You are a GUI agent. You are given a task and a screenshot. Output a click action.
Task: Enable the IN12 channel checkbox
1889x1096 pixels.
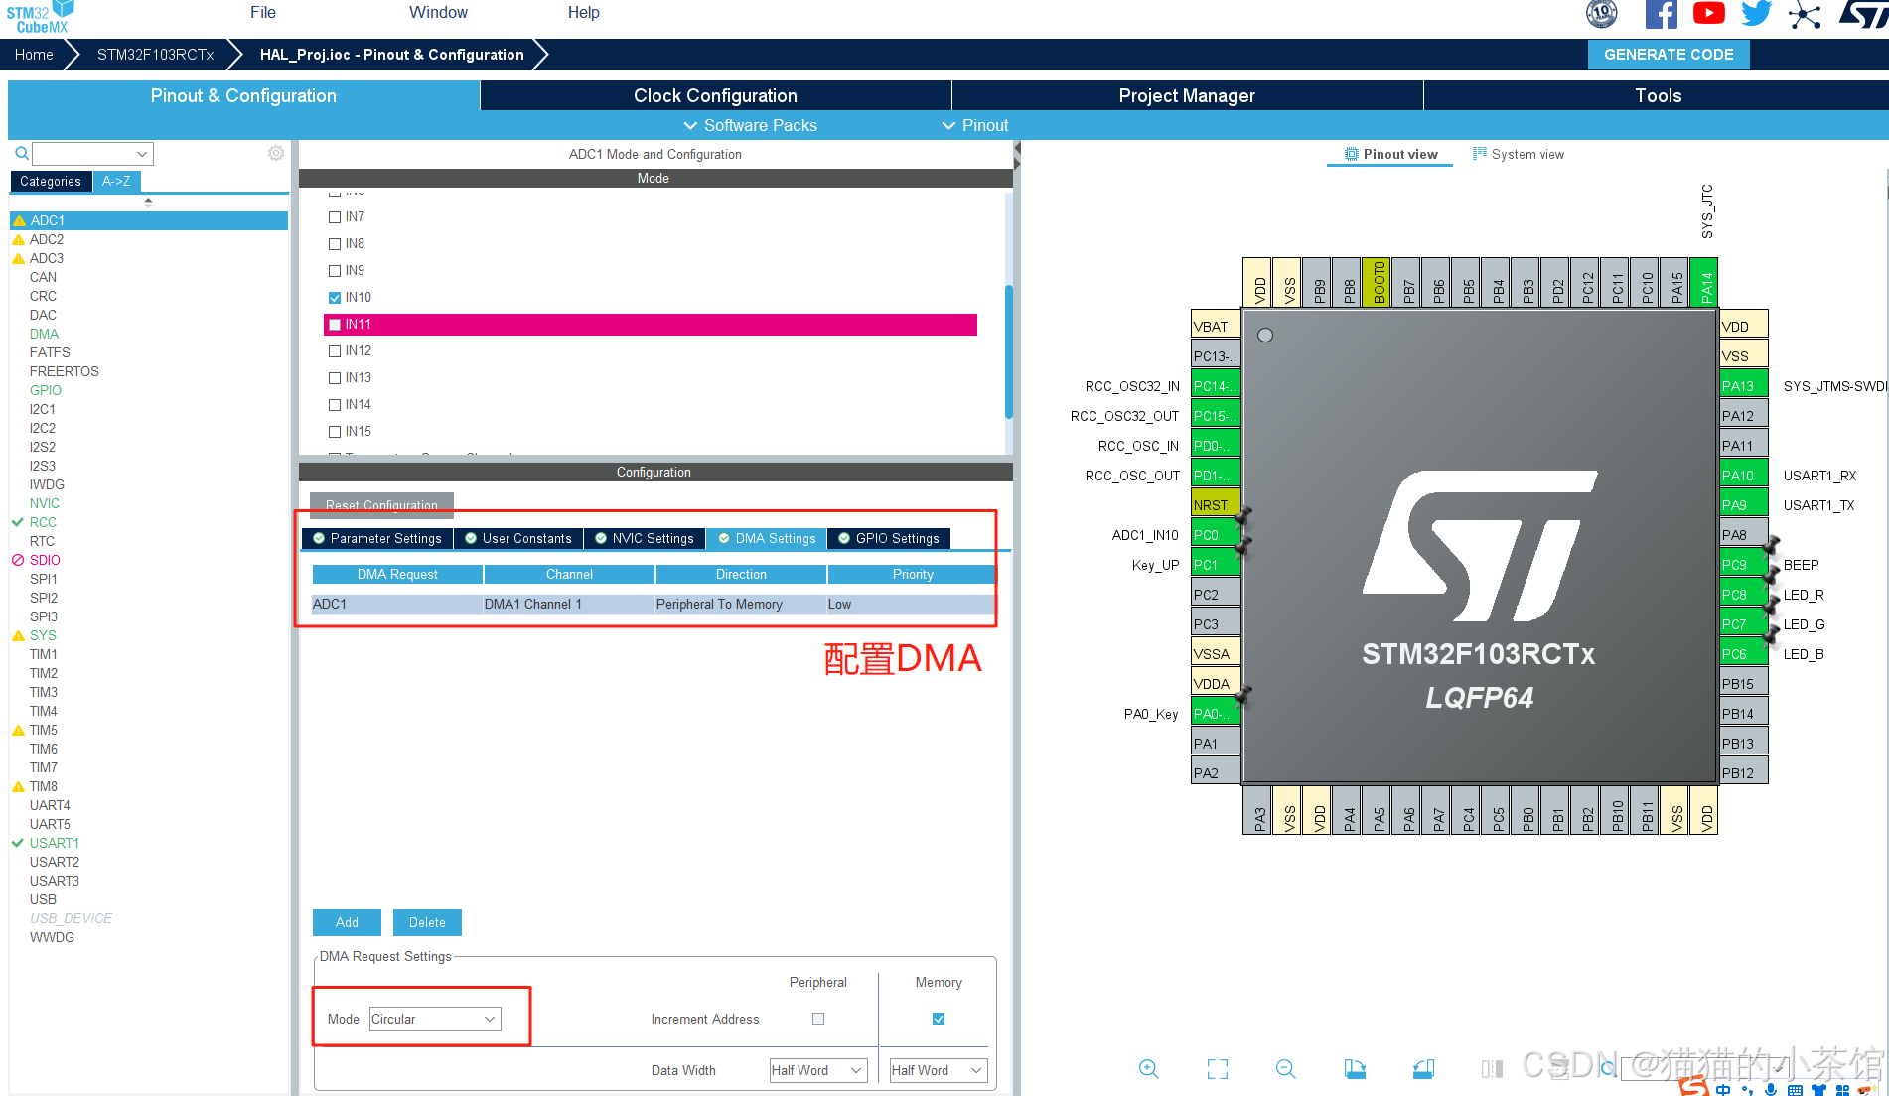coord(335,351)
